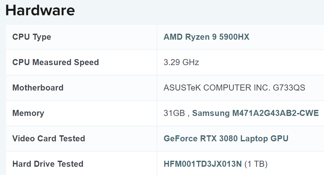The height and width of the screenshot is (175, 324).
Task: Select the CPU Measured Speed label
Action: [x=55, y=63]
